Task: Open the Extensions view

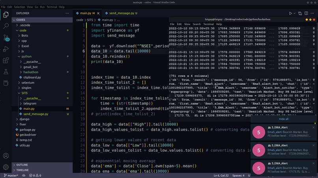Action: pos(6,60)
